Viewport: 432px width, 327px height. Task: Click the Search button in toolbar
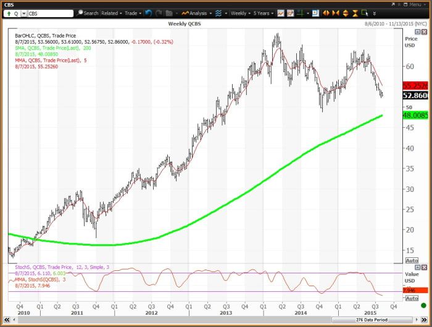click(x=87, y=13)
